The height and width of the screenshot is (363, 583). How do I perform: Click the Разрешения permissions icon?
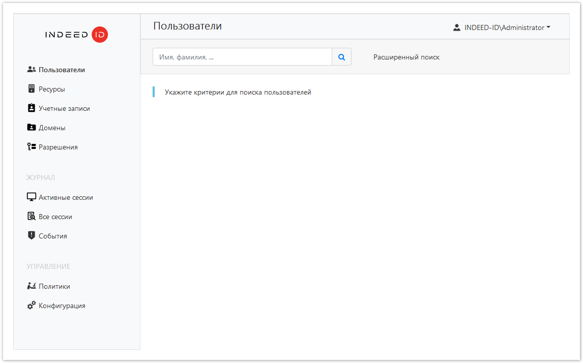[x=32, y=147]
